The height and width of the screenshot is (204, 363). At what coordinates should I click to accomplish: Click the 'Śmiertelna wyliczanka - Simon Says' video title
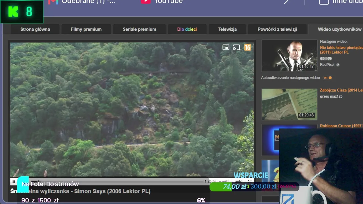[x=80, y=191]
